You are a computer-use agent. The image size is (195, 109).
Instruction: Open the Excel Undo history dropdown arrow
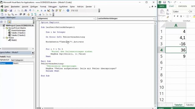pyautogui.click(x=171, y=2)
